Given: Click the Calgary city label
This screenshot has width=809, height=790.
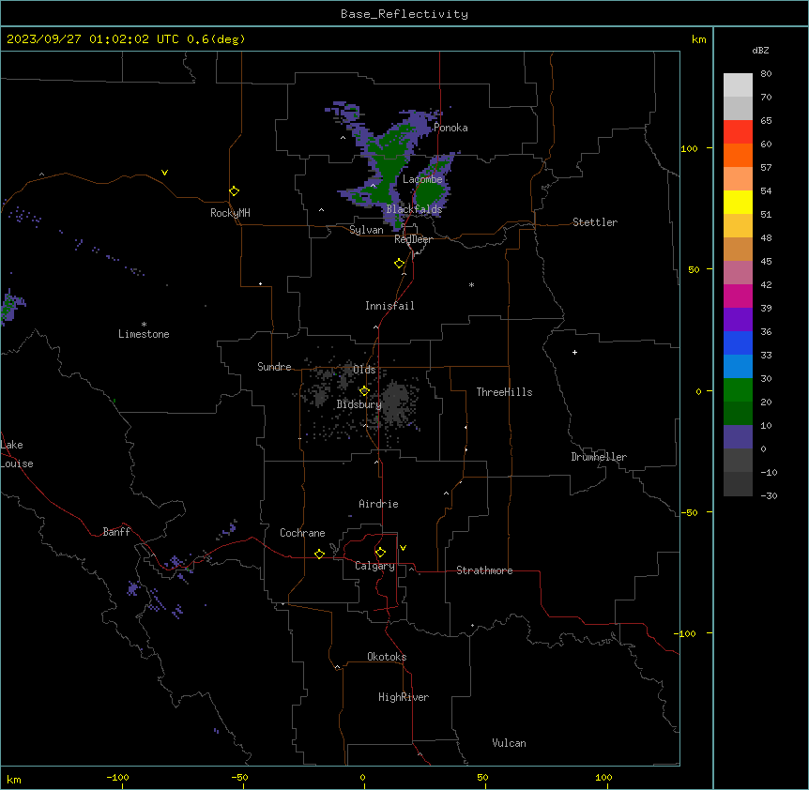Looking at the screenshot, I should click(374, 566).
